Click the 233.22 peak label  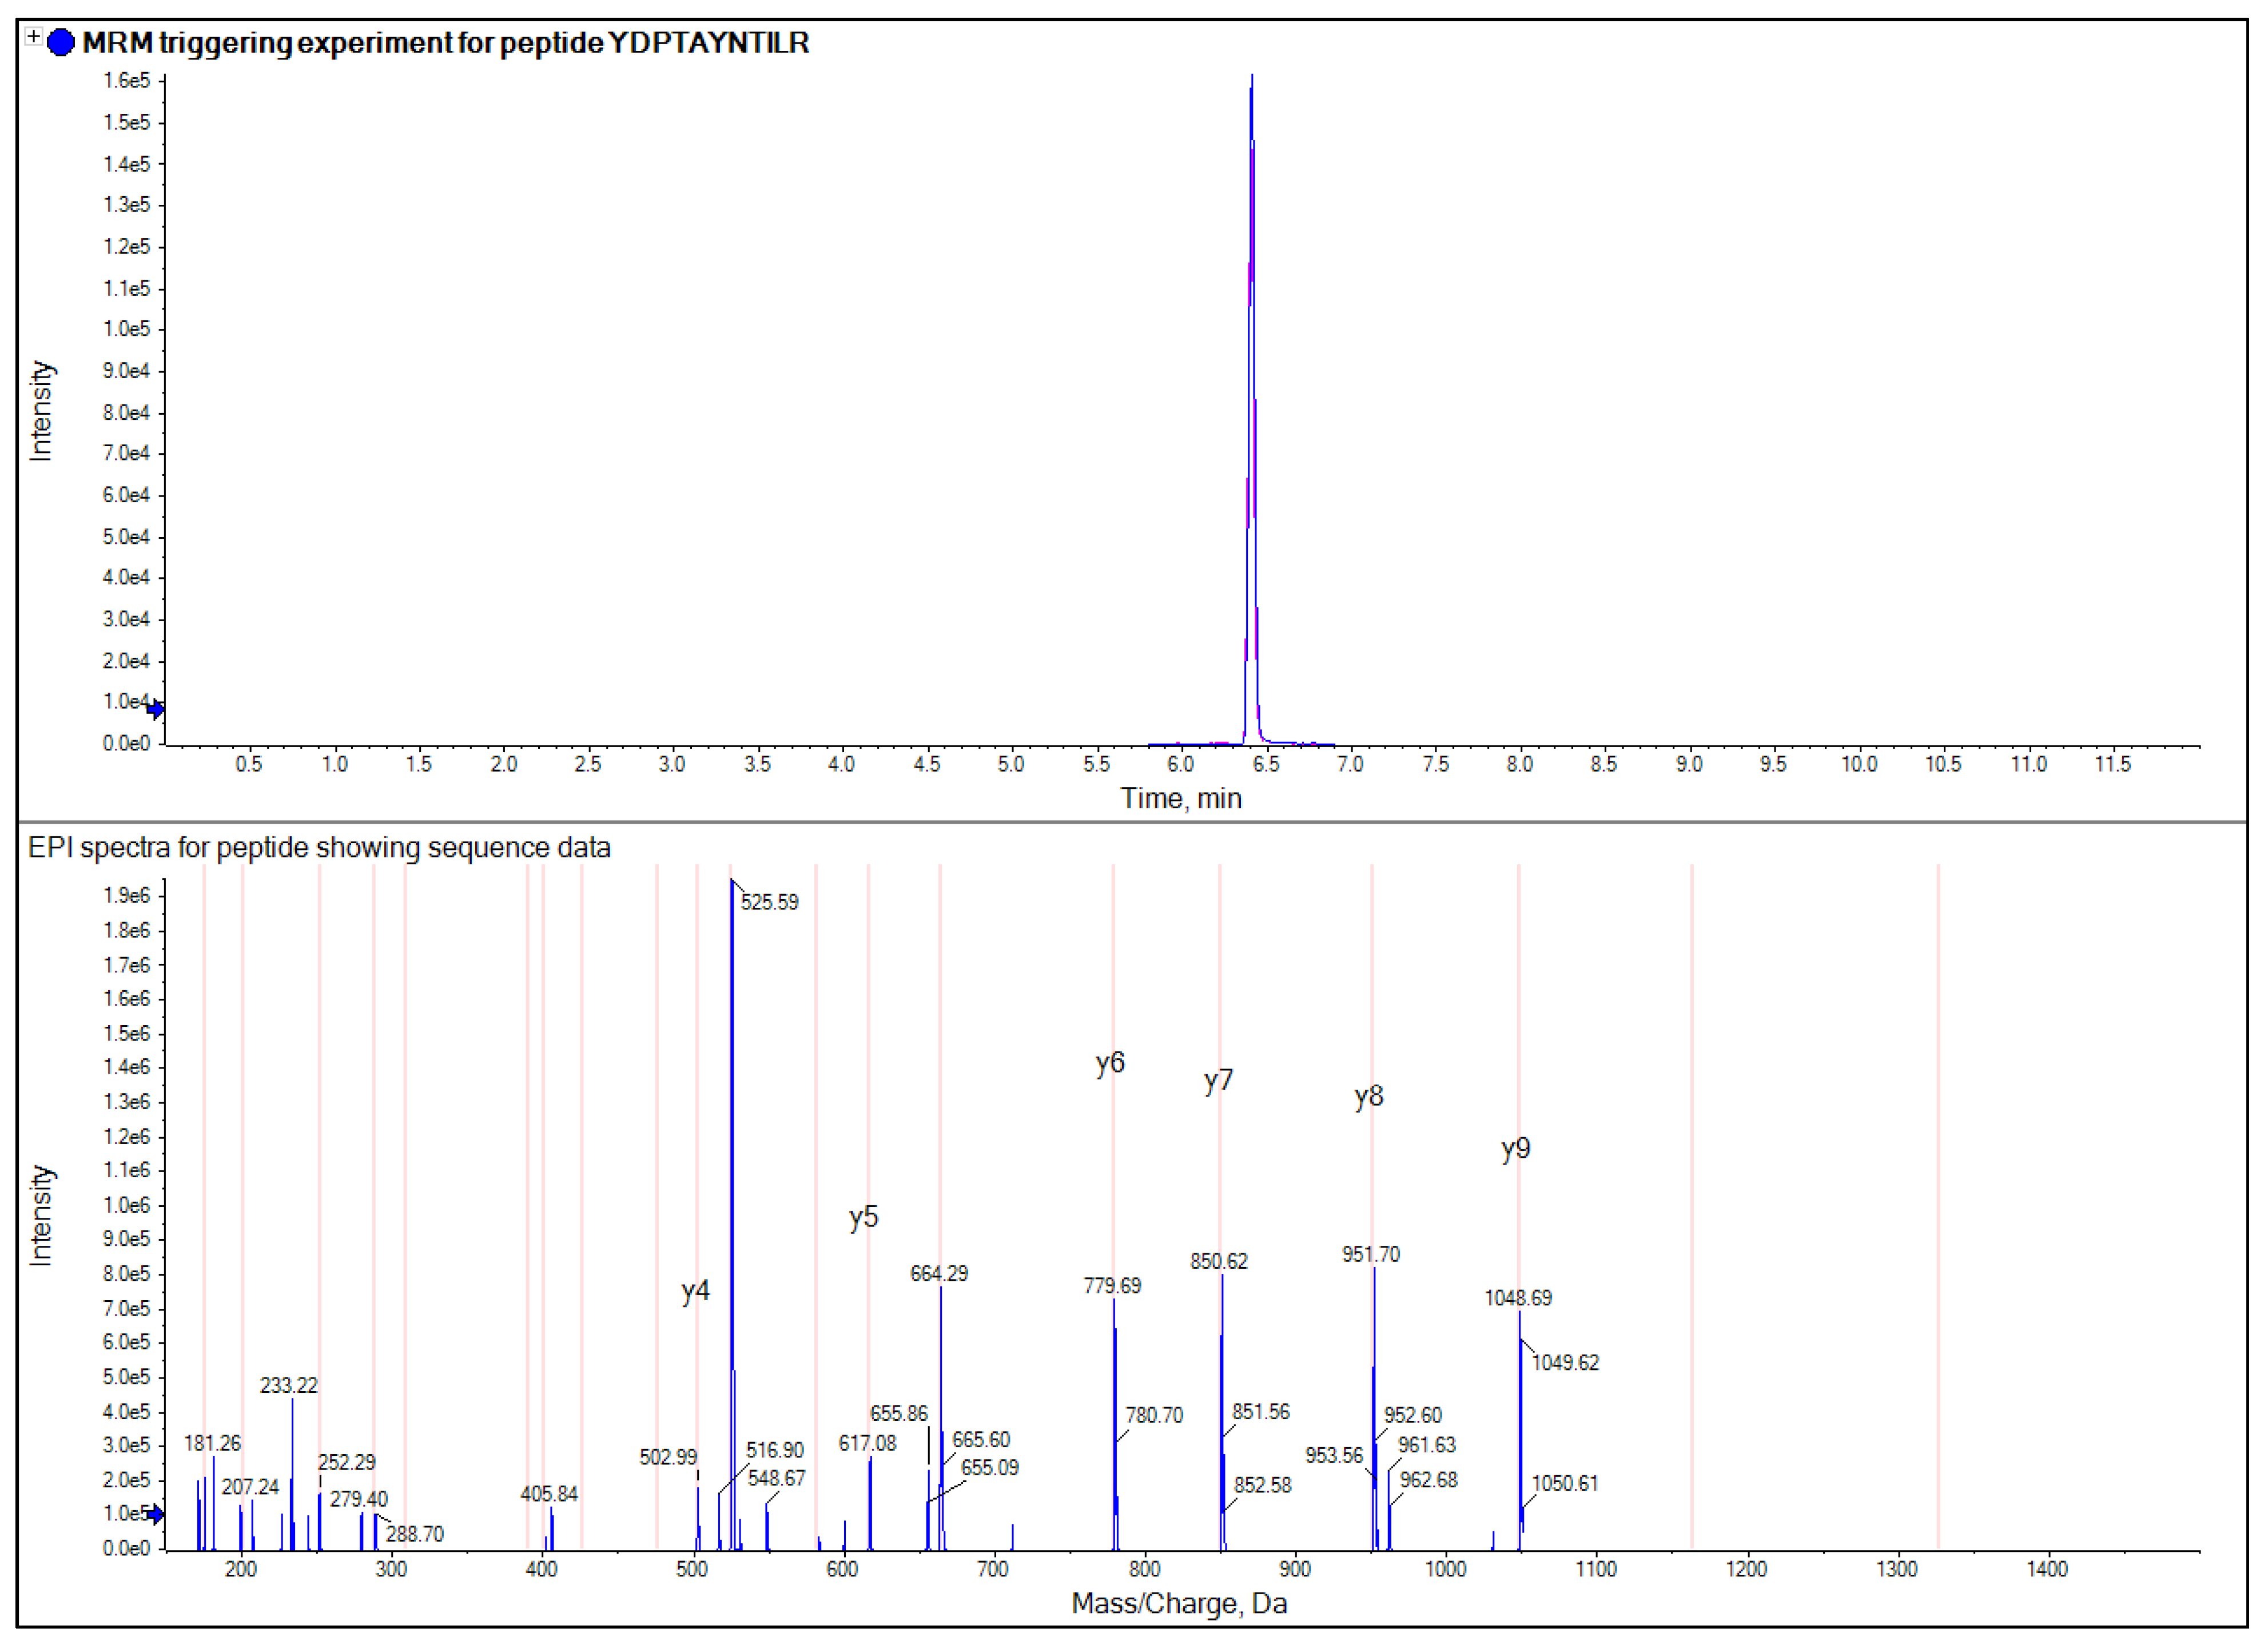(288, 1385)
